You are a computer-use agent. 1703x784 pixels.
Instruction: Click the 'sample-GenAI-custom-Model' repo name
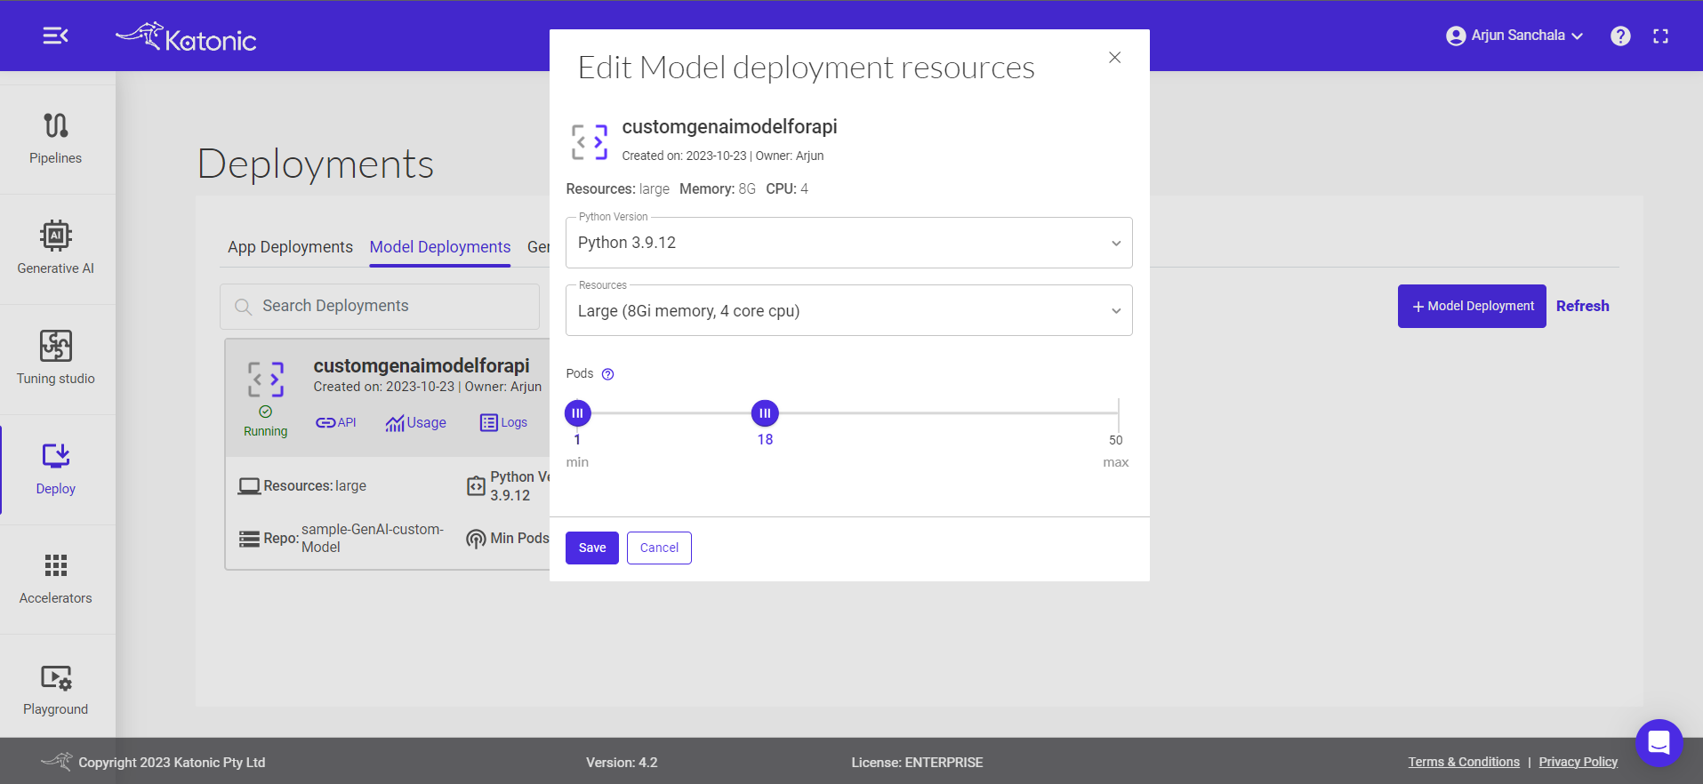coord(373,538)
